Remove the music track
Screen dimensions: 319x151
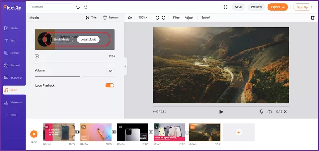click(x=111, y=18)
